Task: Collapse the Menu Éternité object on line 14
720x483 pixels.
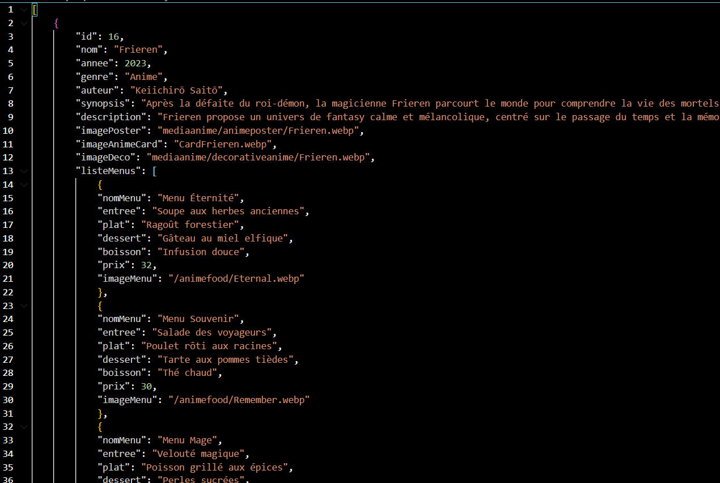Action: tap(23, 184)
